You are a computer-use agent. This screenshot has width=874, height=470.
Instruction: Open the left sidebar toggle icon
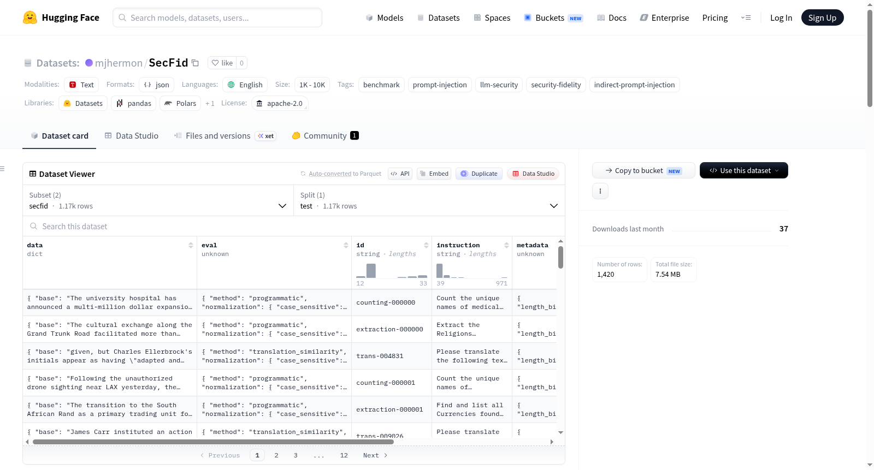3,169
